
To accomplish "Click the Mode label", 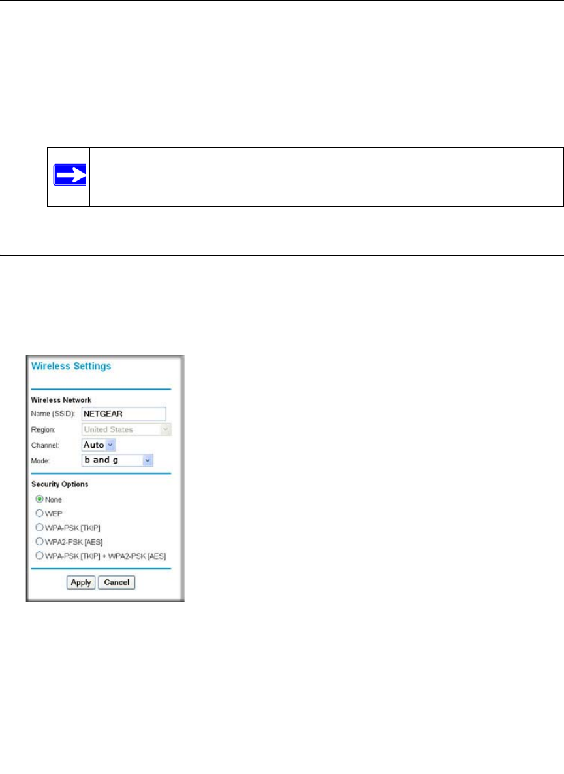I will (x=40, y=461).
